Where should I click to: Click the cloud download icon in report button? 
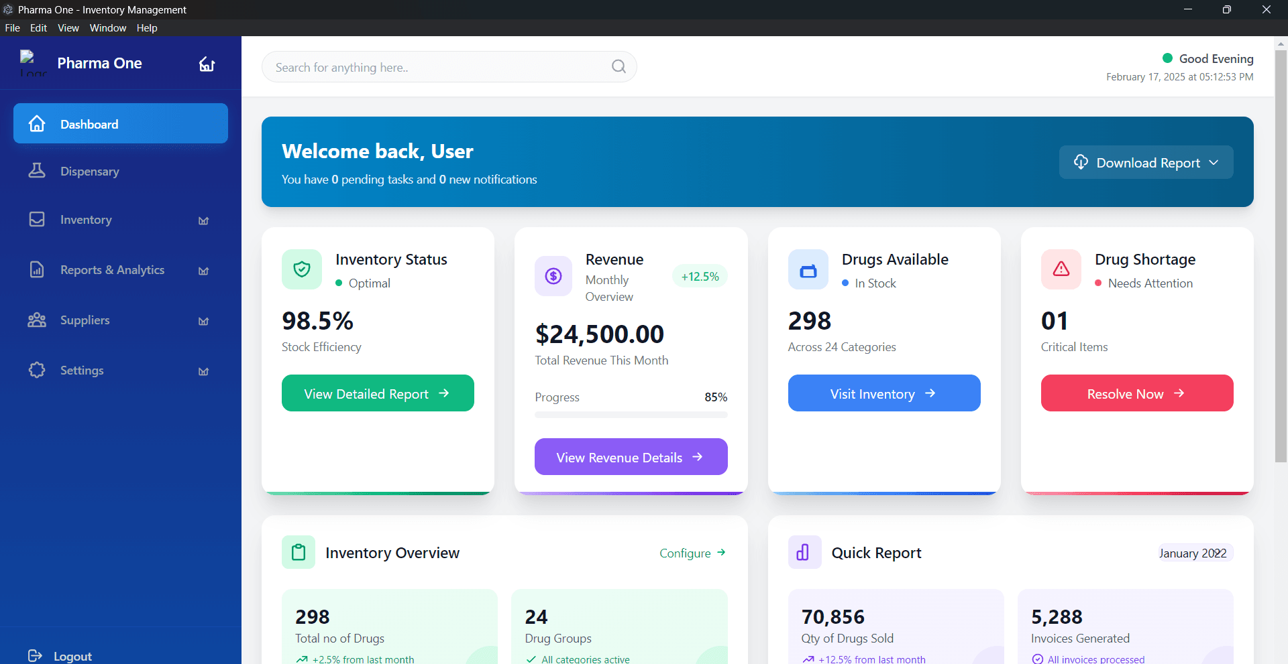coord(1081,162)
